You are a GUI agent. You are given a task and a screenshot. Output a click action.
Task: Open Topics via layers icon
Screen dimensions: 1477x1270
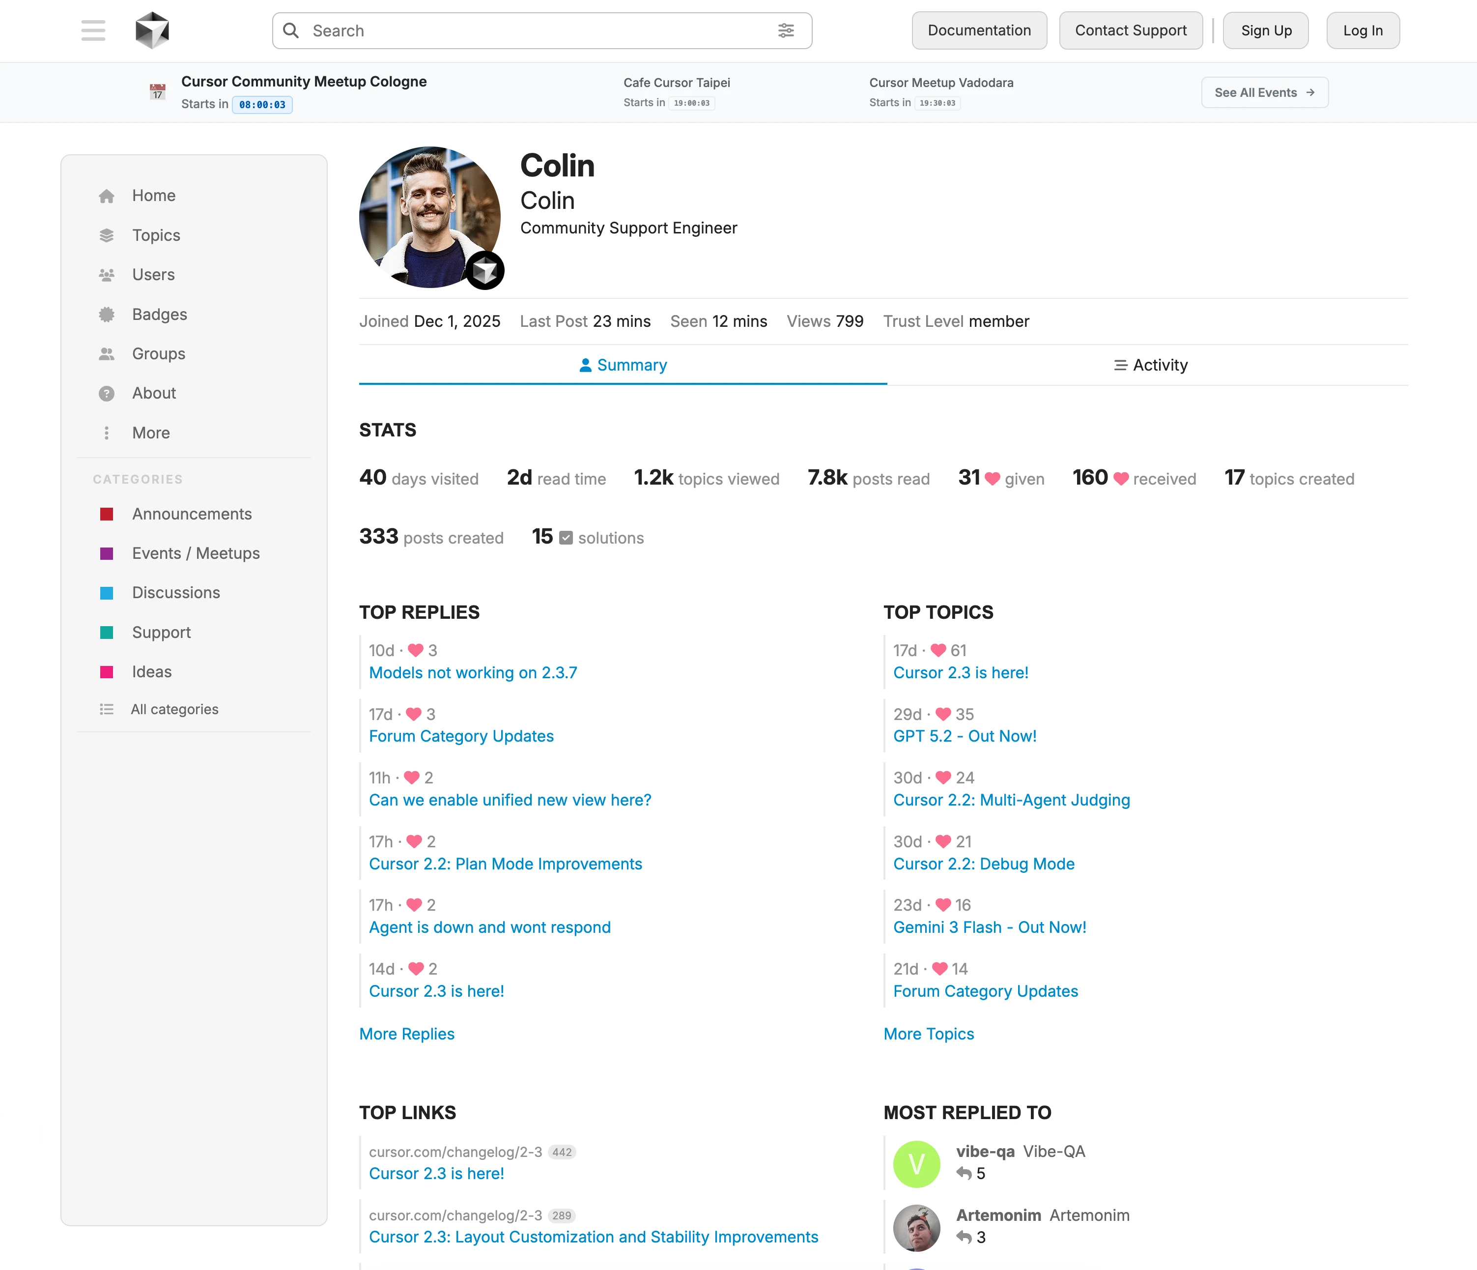click(107, 235)
